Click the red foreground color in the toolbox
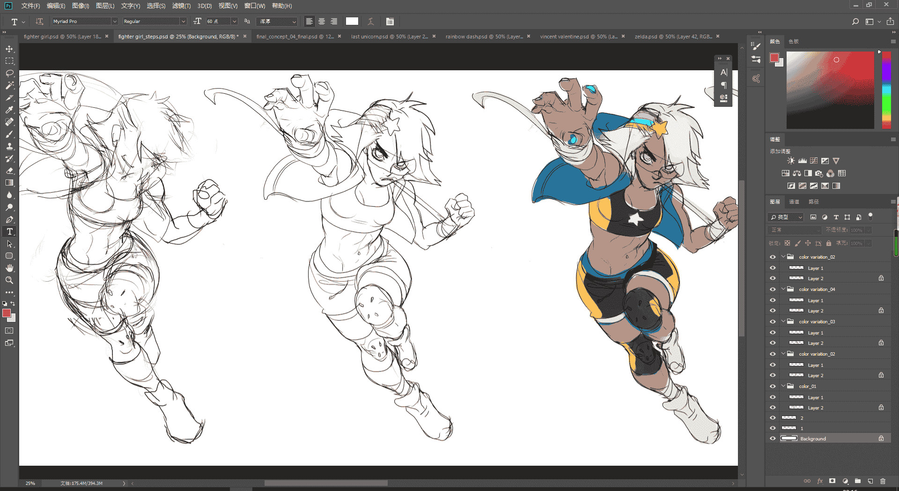 (x=7, y=313)
